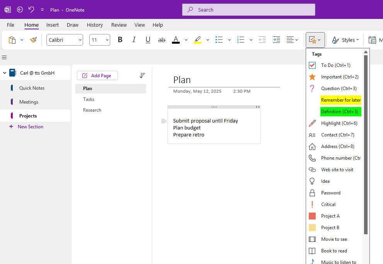Open the highlight color dropdown arrow

point(208,40)
